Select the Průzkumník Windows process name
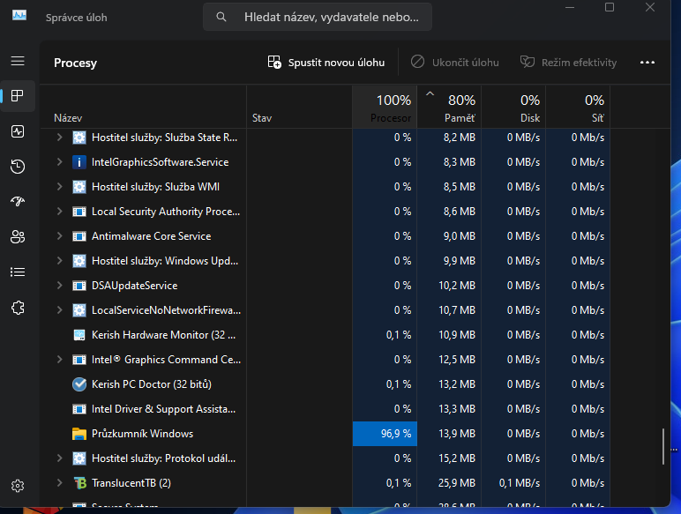Screen dimensions: 681x514 coord(142,434)
